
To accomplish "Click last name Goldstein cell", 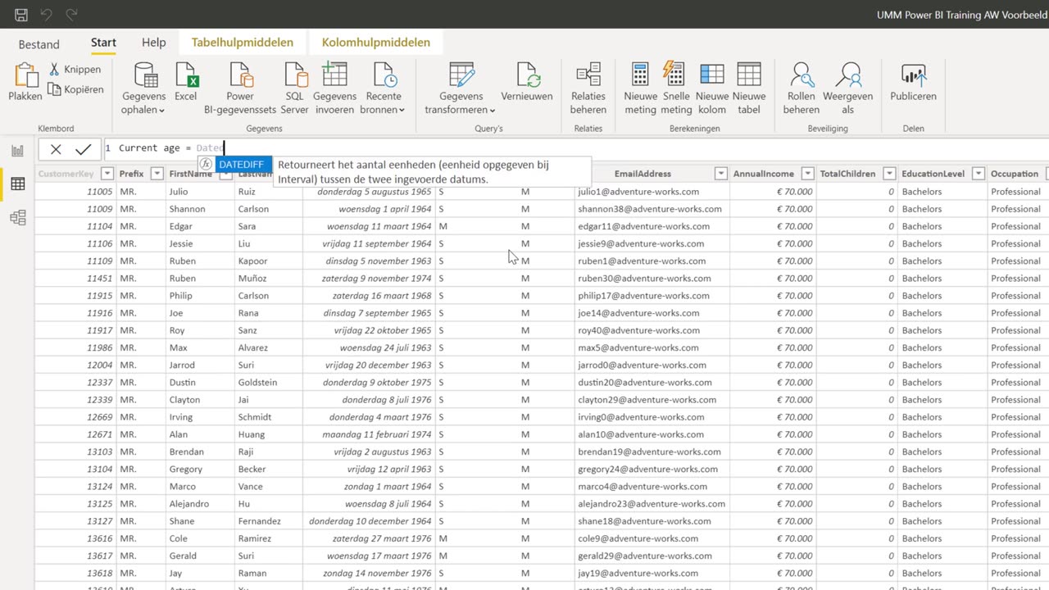I will tap(257, 382).
